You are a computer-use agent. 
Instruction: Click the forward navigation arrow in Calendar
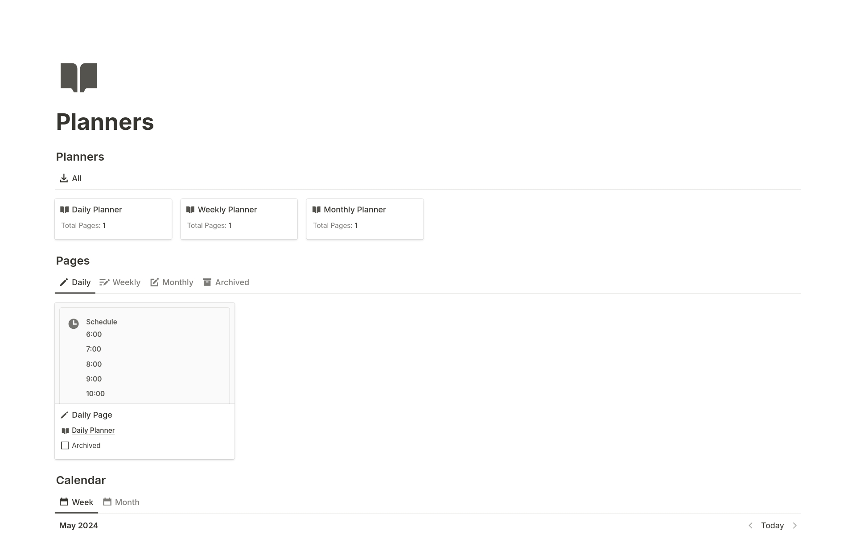(x=796, y=525)
